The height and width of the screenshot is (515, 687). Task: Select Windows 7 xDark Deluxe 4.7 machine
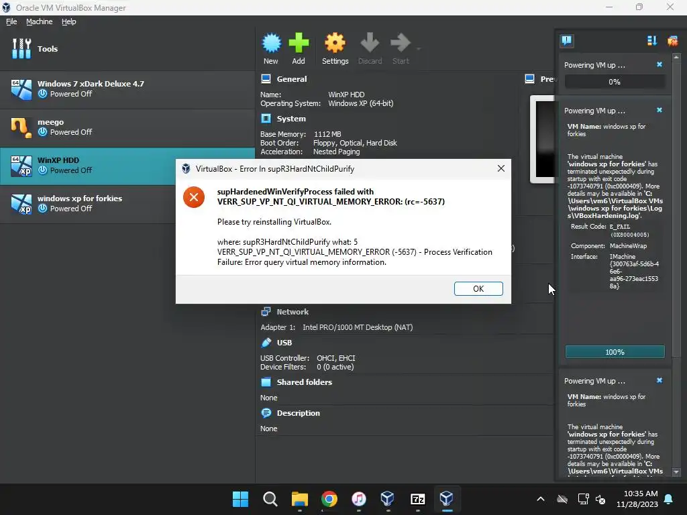pyautogui.click(x=127, y=89)
